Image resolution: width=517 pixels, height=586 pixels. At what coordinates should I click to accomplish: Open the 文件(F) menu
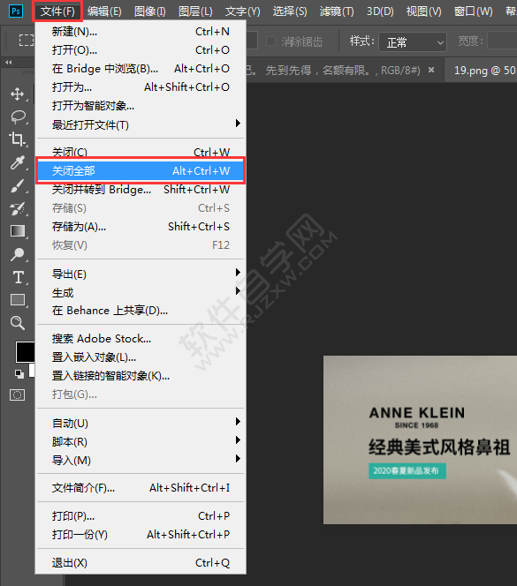click(57, 11)
